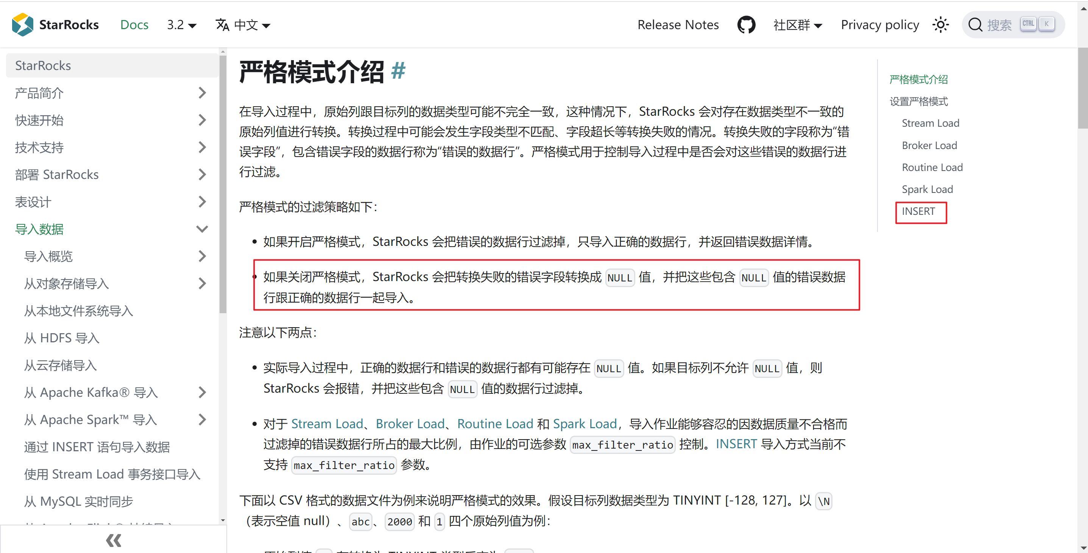
Task: Jump to Spark Load in table of contents
Action: (x=927, y=189)
